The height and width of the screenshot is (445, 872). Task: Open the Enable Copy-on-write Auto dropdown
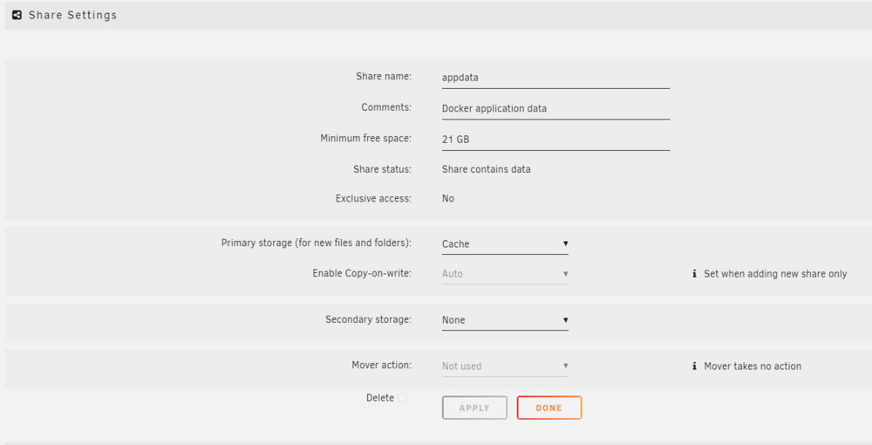pos(505,274)
